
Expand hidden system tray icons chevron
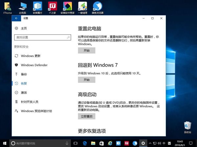point(150,143)
